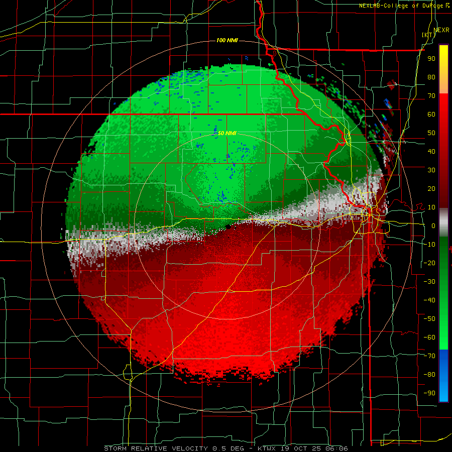
Task: Click the -30 value on velocity scale
Action: point(429,282)
